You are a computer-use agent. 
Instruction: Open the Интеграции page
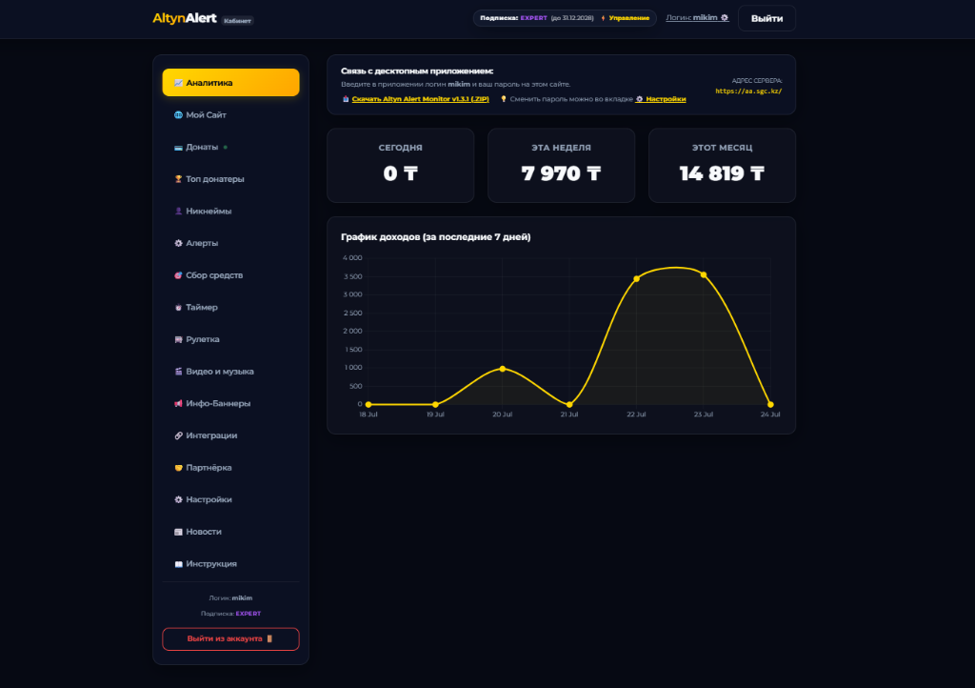pyautogui.click(x=230, y=435)
